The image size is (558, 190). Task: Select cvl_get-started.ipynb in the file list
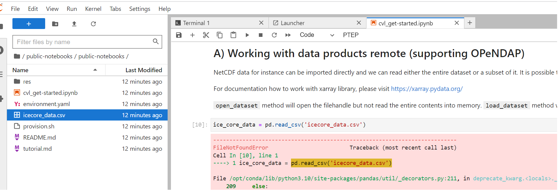[87, 93]
